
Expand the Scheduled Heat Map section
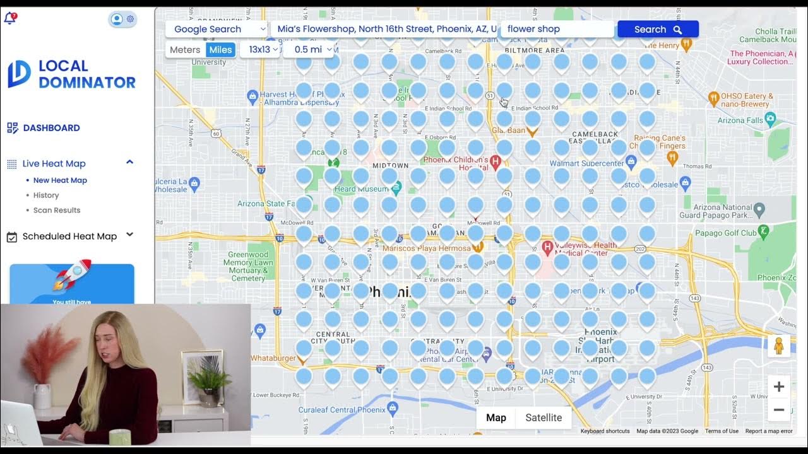[x=129, y=235]
